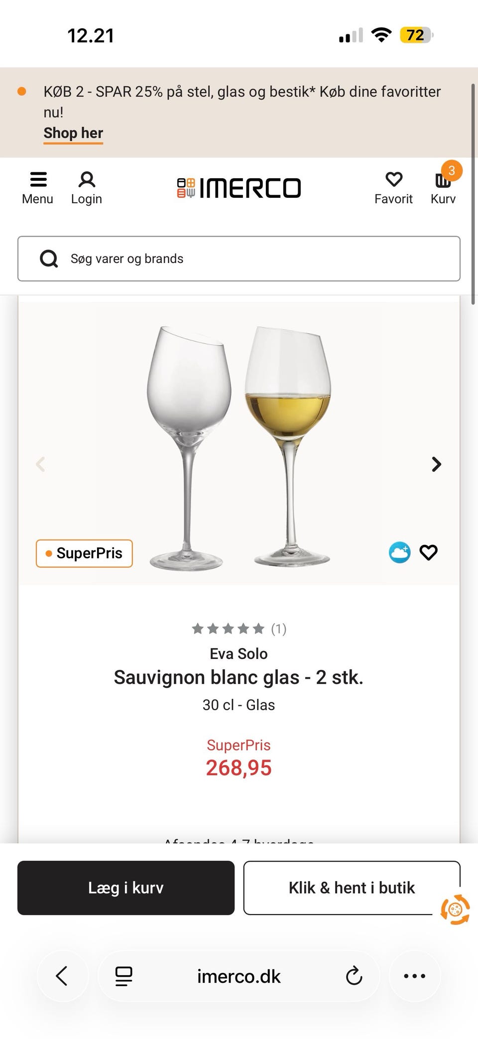Screen dimensions: 478x1039
Task: Open Favorit heart in header
Action: 393,188
